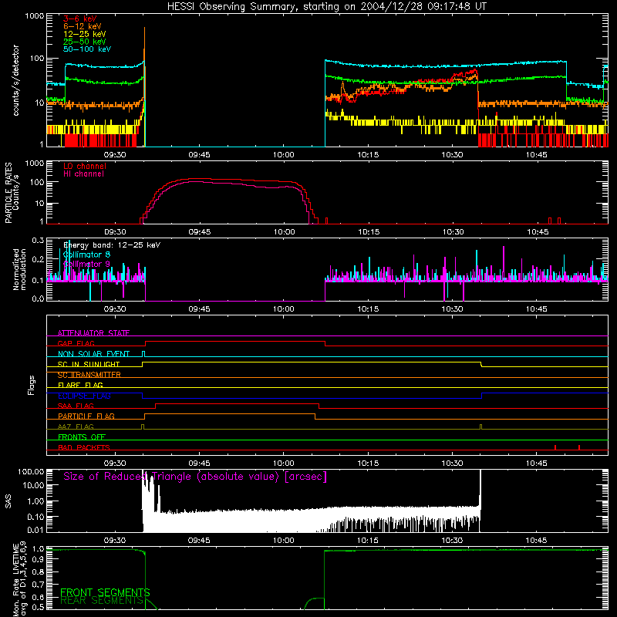Screen dimensions: 617x617
Task: Click the 'LO channel' legend label
Action: click(85, 166)
